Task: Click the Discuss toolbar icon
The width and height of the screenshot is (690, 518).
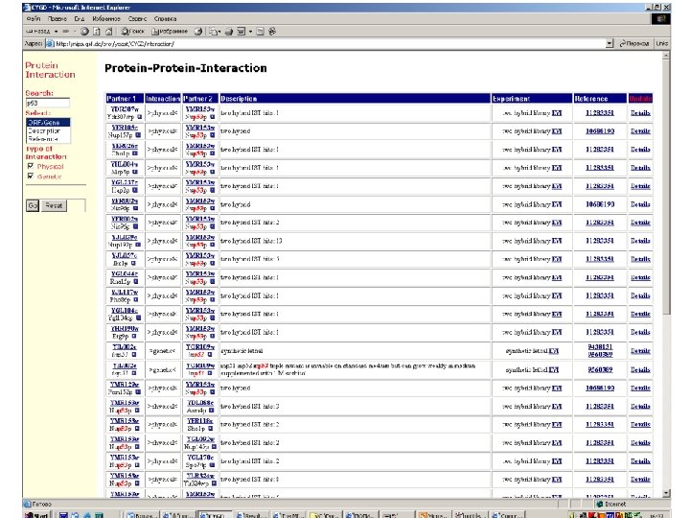Action: pyautogui.click(x=260, y=32)
